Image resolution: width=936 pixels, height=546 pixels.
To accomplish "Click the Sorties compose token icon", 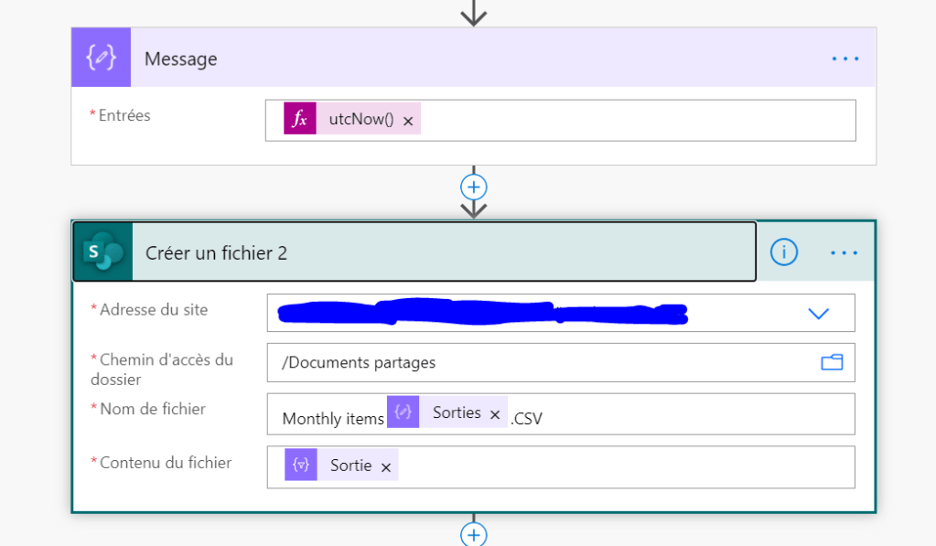I will coord(403,413).
